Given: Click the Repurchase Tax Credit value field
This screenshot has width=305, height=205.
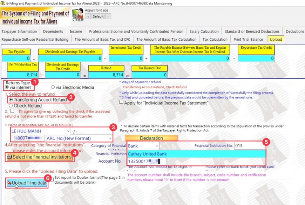Looking at the screenshot, I should [x=256, y=59].
